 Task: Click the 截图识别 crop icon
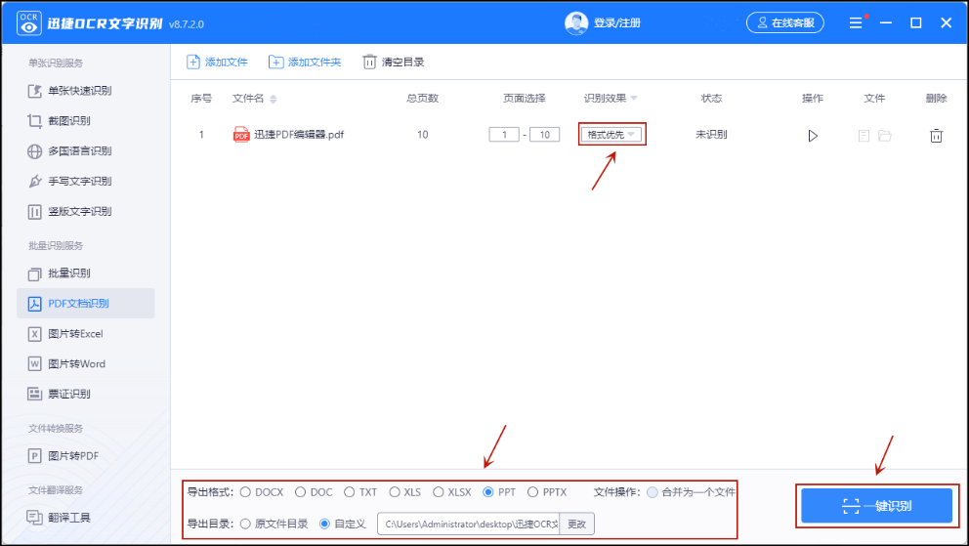(34, 121)
